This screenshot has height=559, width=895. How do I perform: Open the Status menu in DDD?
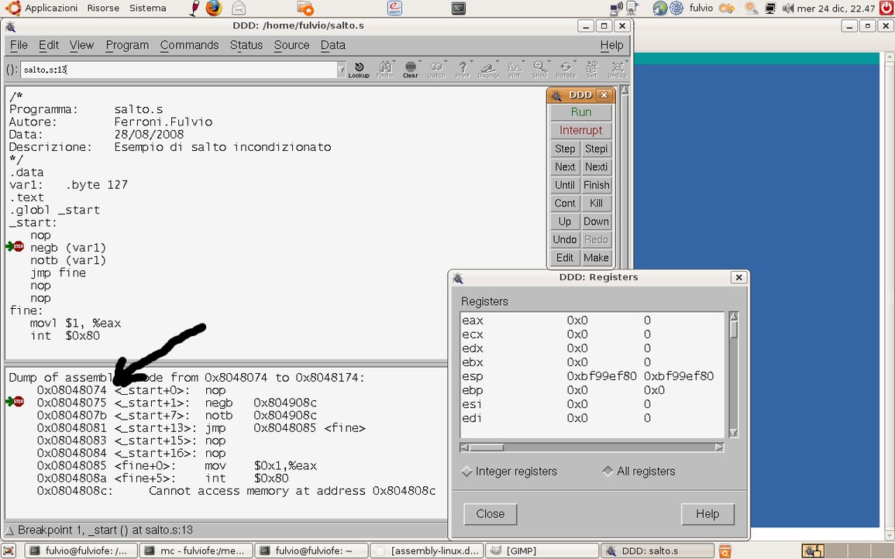(246, 45)
